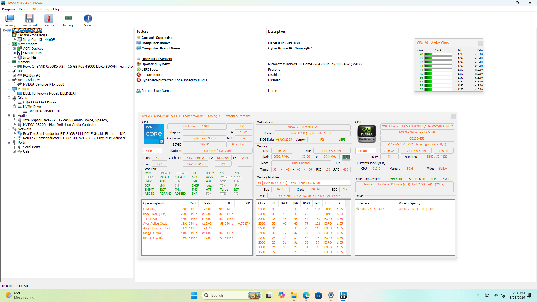The width and height of the screenshot is (537, 302).
Task: Open the GPU #0 selector dropdown
Action: click(366, 151)
